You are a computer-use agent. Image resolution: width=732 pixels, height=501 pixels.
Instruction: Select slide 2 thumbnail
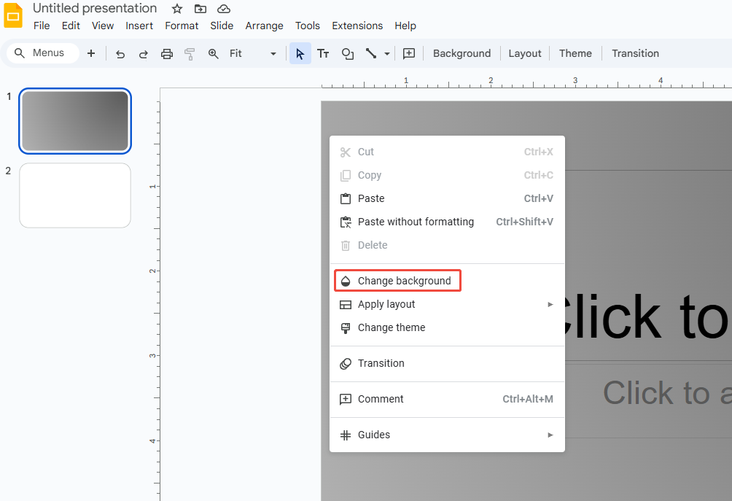pyautogui.click(x=74, y=195)
